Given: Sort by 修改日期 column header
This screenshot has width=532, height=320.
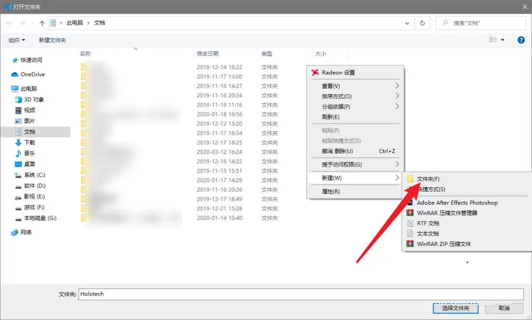Looking at the screenshot, I should [x=207, y=54].
